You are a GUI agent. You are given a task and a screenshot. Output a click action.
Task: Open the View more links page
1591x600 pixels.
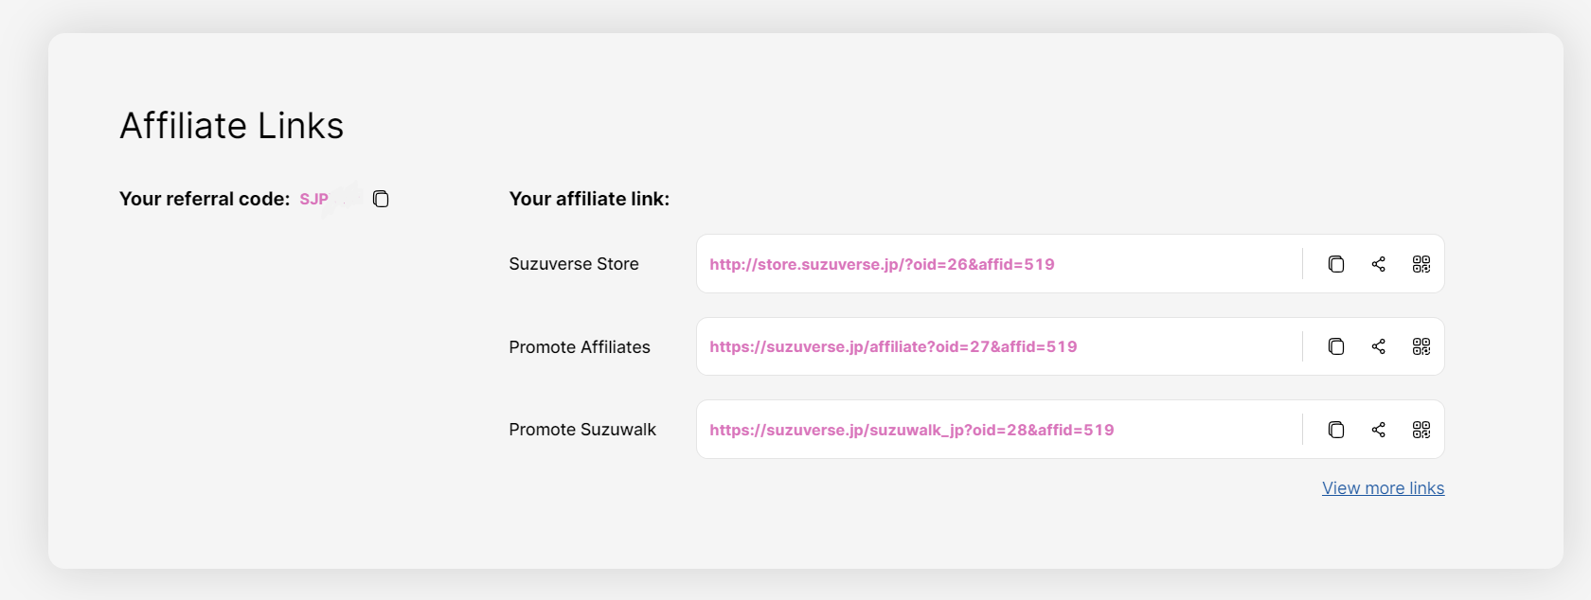pyautogui.click(x=1383, y=487)
